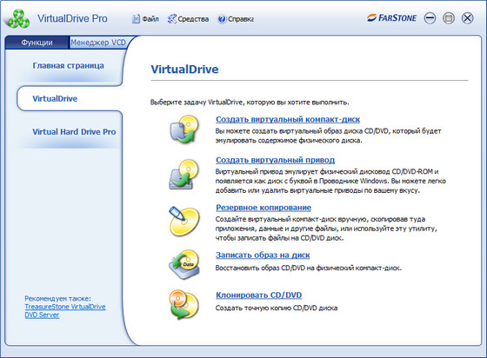Open the Файл menu
Viewport: 487px width, 358px height.
tap(145, 19)
